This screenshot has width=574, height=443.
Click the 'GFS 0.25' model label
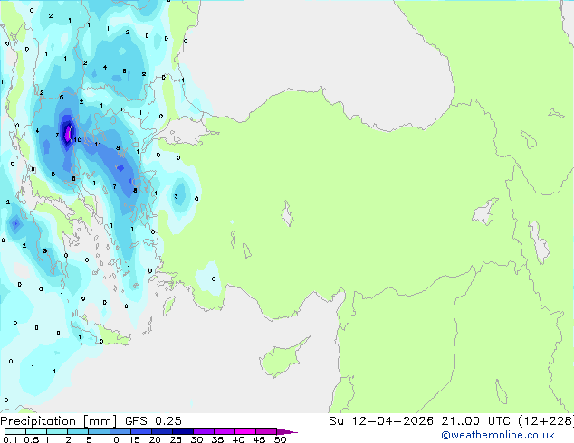153,421
